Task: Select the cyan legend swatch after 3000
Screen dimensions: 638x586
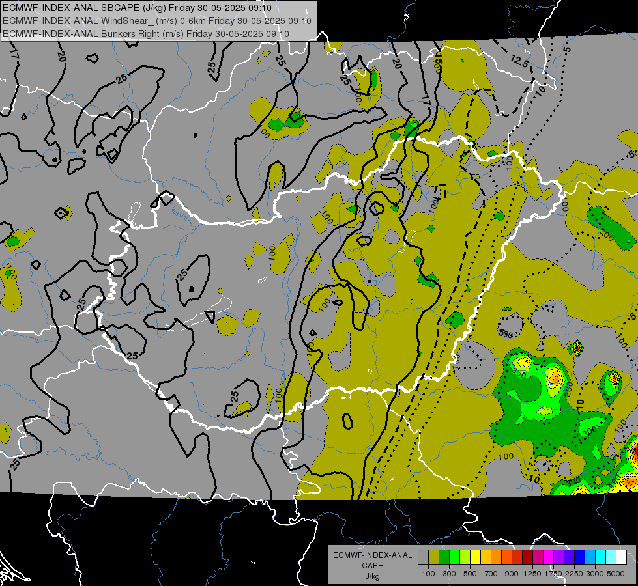Action: coord(601,557)
